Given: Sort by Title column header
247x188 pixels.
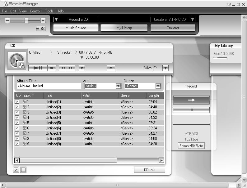Looking at the screenshot, I should point(63,96).
